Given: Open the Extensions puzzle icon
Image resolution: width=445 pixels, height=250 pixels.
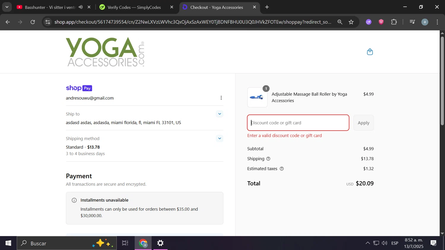Looking at the screenshot, I should point(394,22).
